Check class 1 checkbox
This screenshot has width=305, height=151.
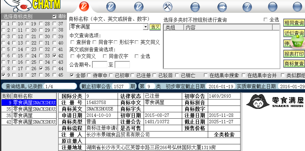3,24
